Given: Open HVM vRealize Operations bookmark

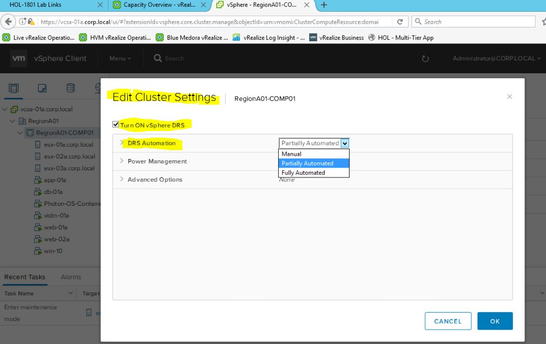Looking at the screenshot, I should click(115, 38).
